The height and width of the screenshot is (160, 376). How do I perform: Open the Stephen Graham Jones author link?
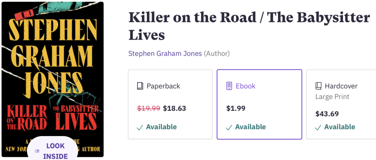pos(165,54)
